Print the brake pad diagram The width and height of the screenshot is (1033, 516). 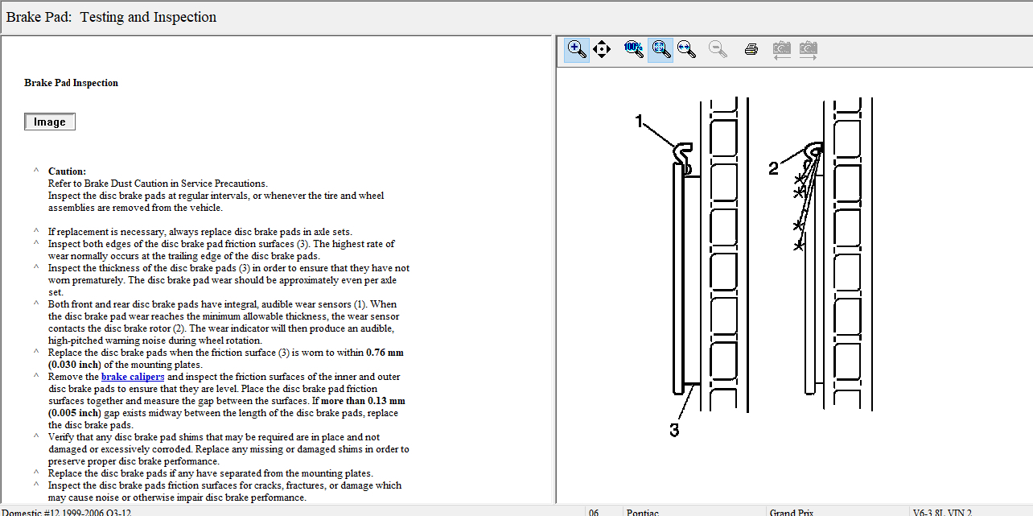751,49
